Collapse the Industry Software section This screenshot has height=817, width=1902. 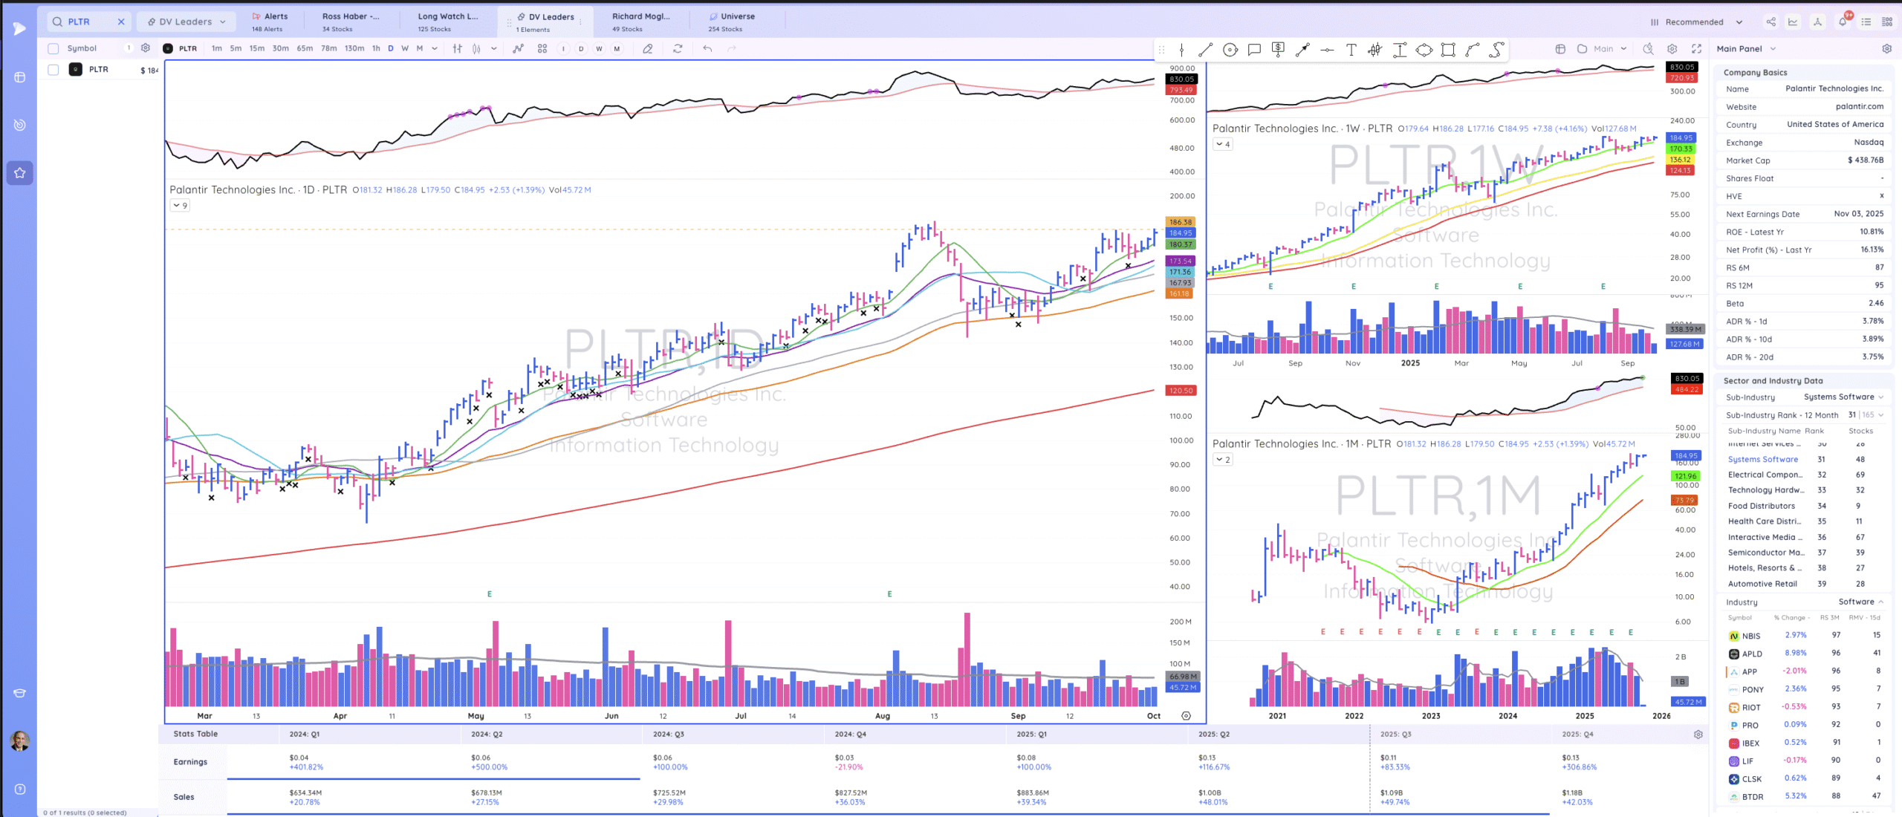[1881, 602]
